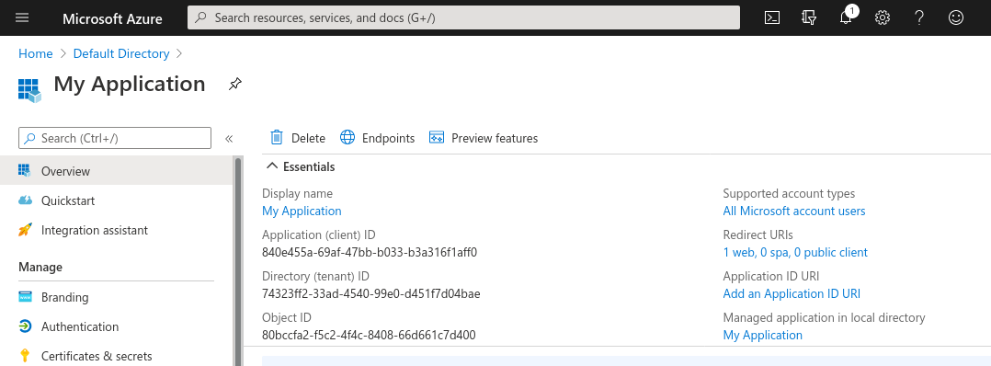Click the Authentication icon in the sidebar
The image size is (991, 366).
(x=25, y=326)
